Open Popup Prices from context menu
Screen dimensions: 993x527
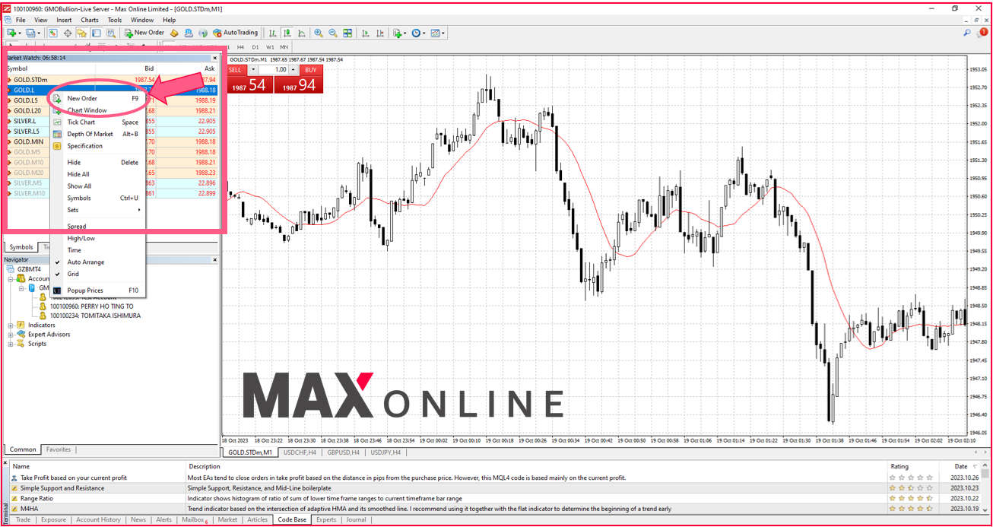85,290
